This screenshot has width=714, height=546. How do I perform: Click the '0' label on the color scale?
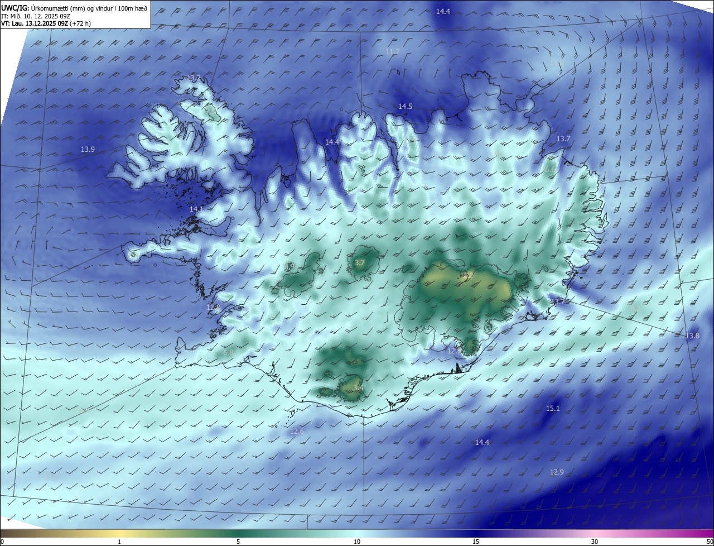pyautogui.click(x=2, y=542)
